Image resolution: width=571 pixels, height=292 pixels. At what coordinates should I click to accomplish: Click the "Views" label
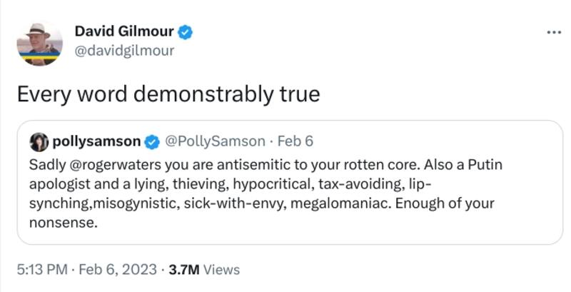coord(221,270)
